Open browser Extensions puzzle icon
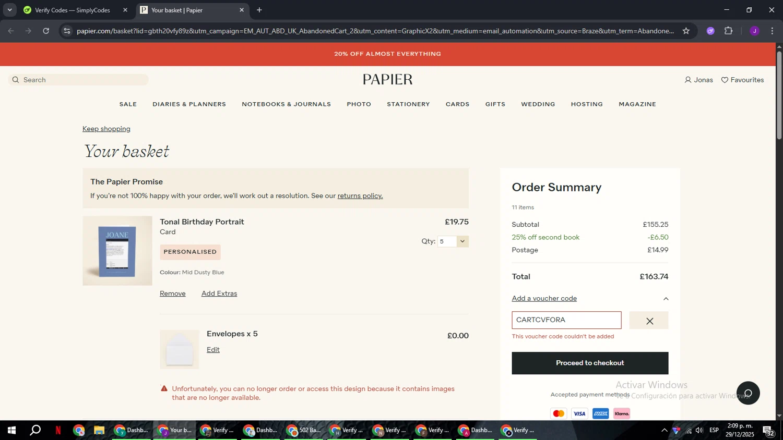This screenshot has height=440, width=783. pyautogui.click(x=729, y=31)
